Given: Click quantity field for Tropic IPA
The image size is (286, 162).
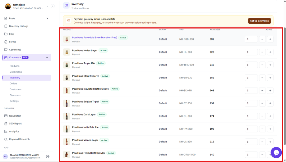Looking at the screenshot, I should pos(251,65).
